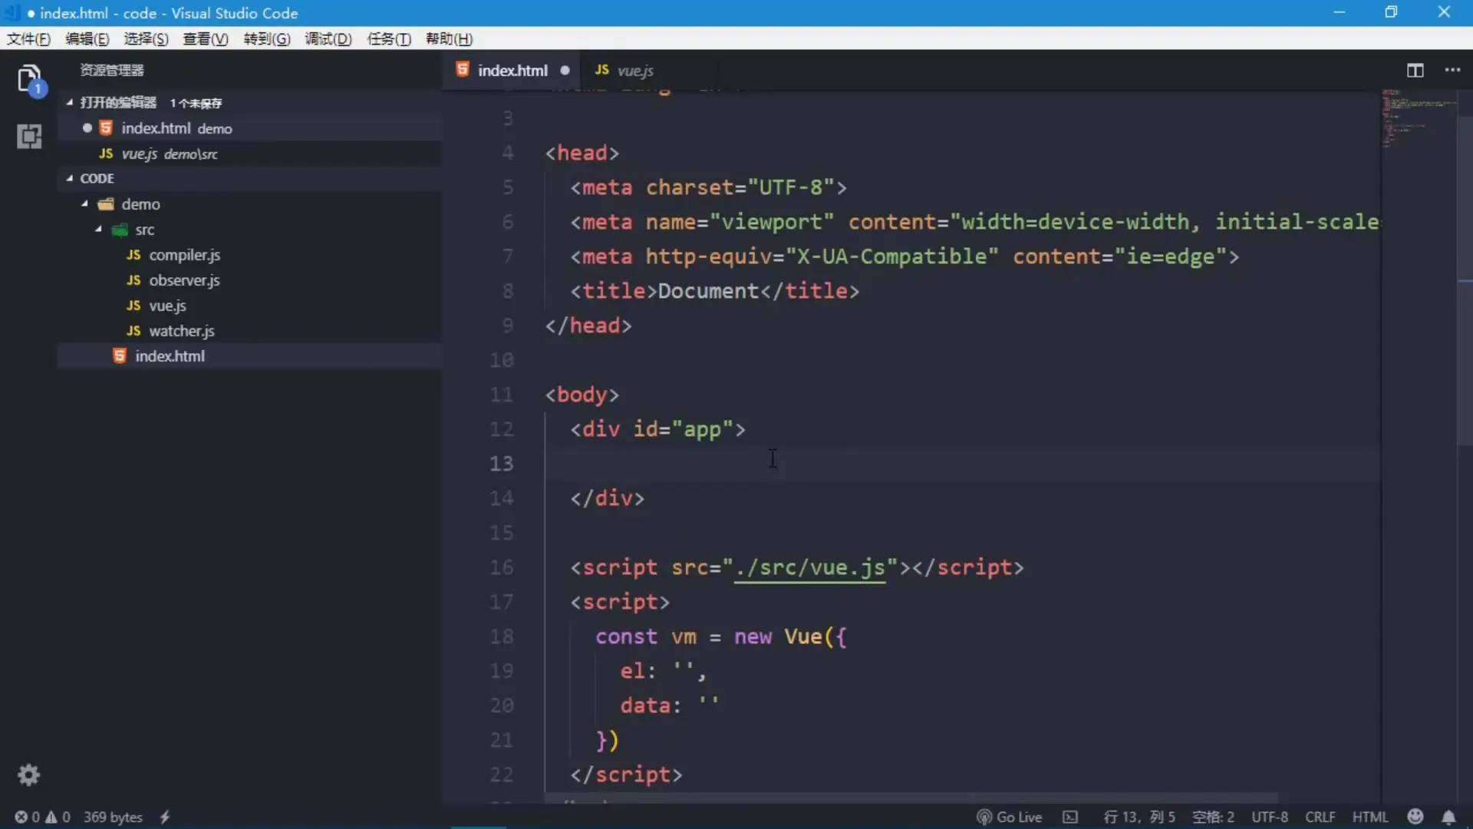Open the Manage gear icon
This screenshot has height=829, width=1473.
28,775
